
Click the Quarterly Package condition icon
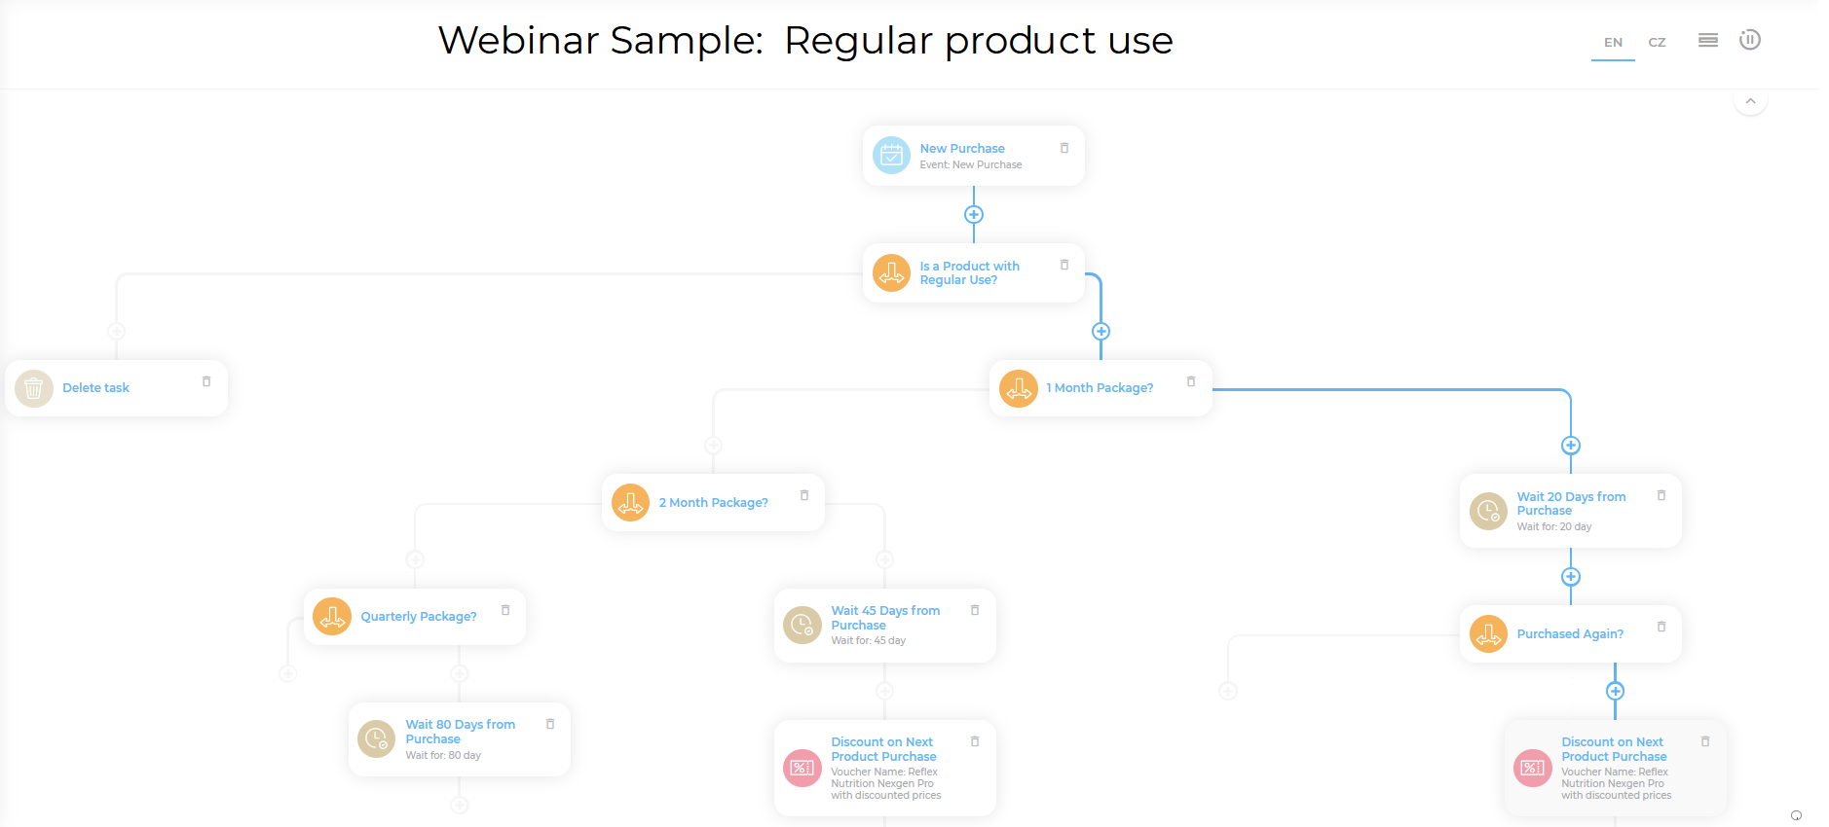[x=332, y=617]
